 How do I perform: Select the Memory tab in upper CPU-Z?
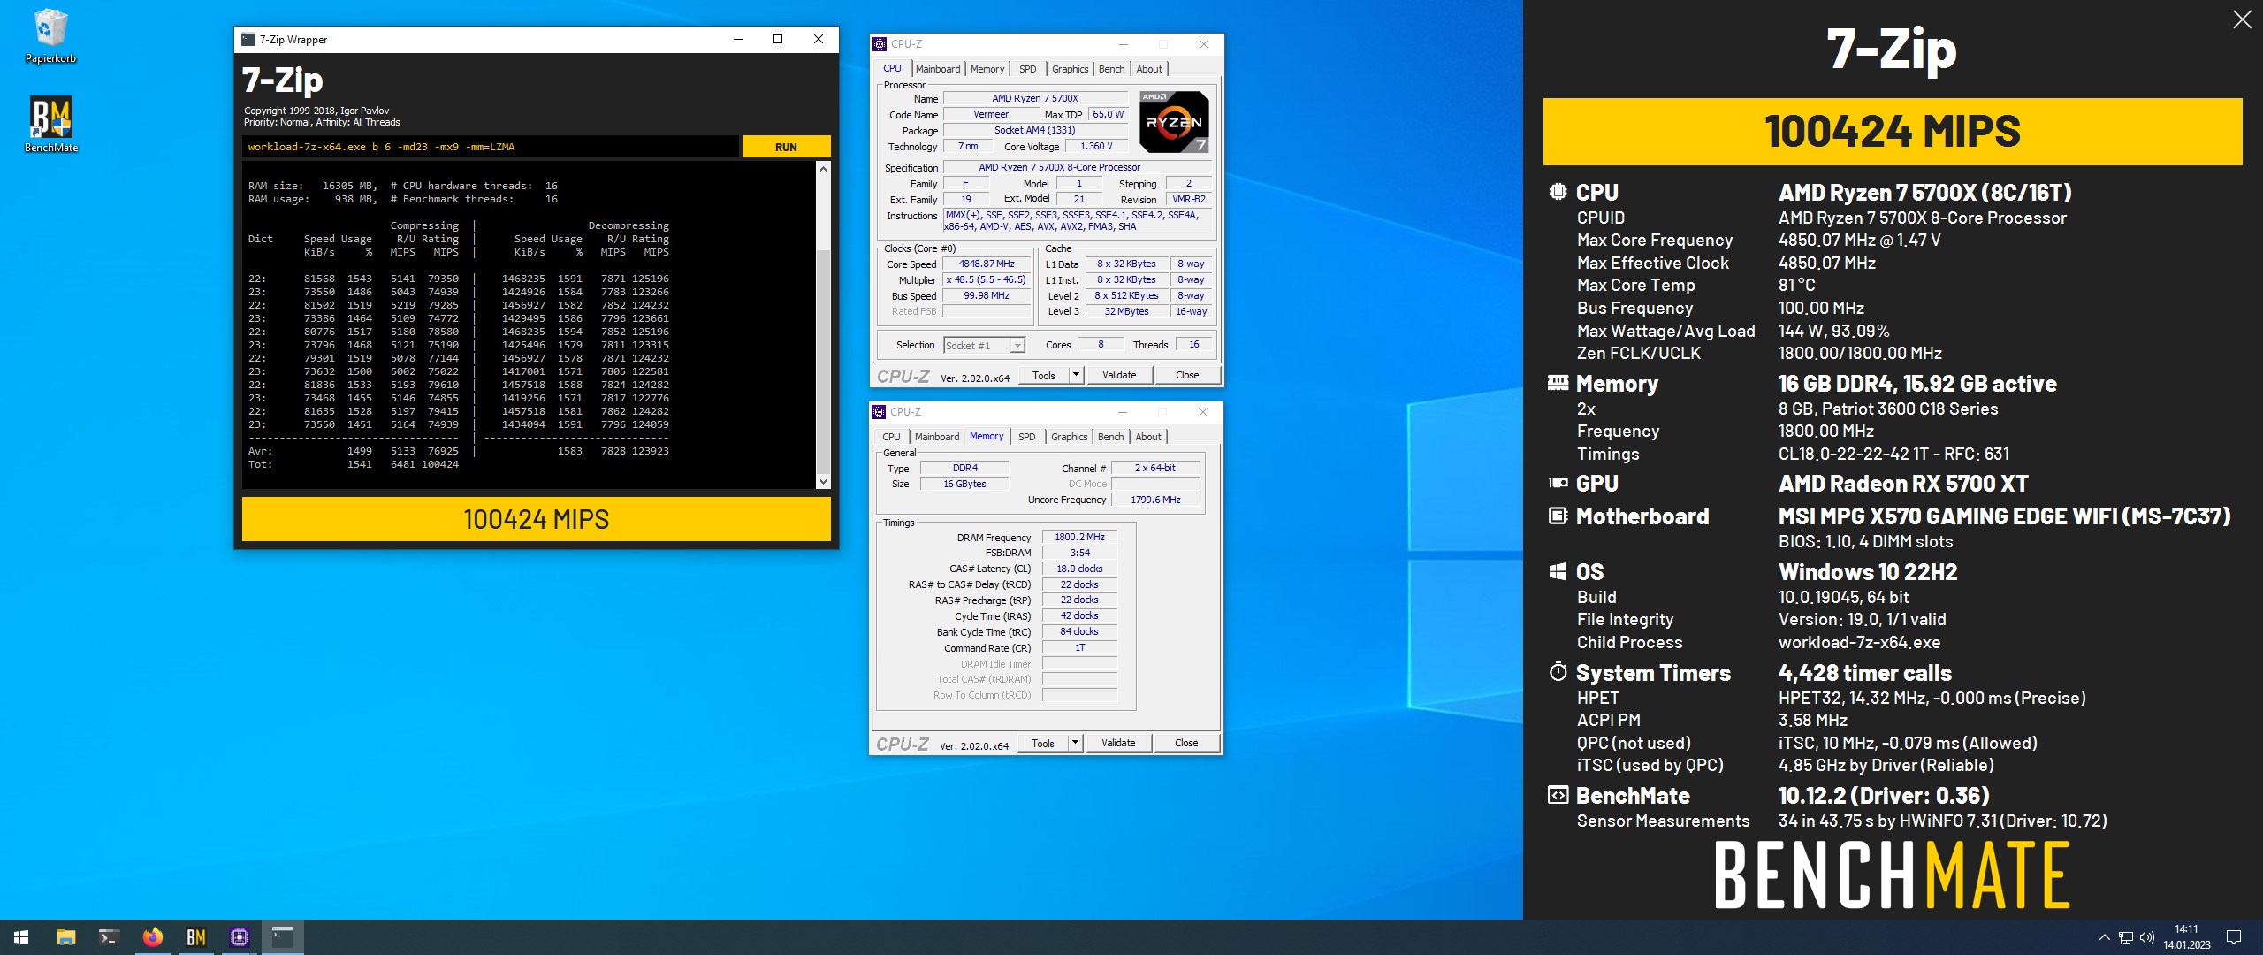[987, 69]
